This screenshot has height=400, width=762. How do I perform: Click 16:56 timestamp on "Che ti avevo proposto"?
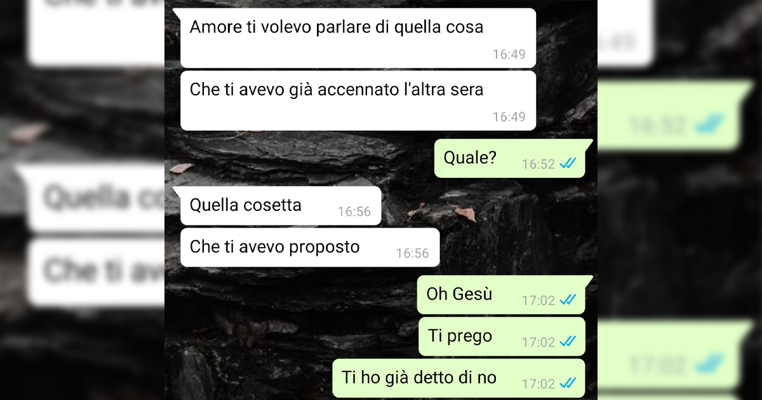(413, 253)
